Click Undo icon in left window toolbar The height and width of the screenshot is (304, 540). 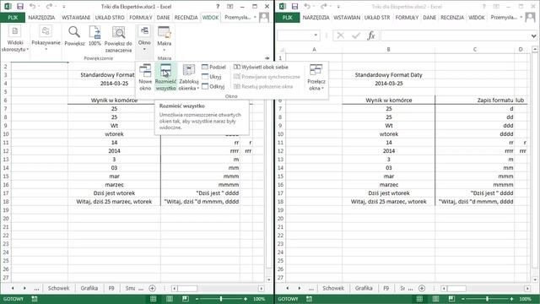(32, 6)
